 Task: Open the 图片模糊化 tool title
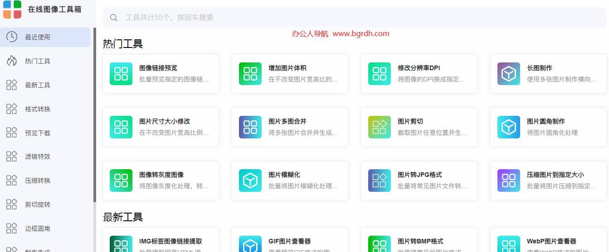coord(284,175)
